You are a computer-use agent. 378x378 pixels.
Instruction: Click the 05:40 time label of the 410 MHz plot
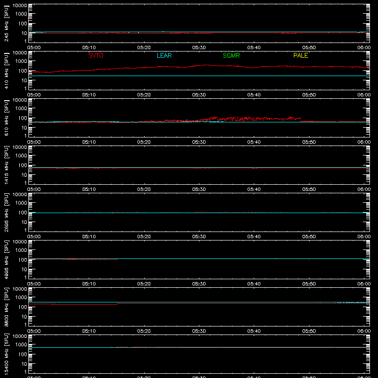click(254, 95)
